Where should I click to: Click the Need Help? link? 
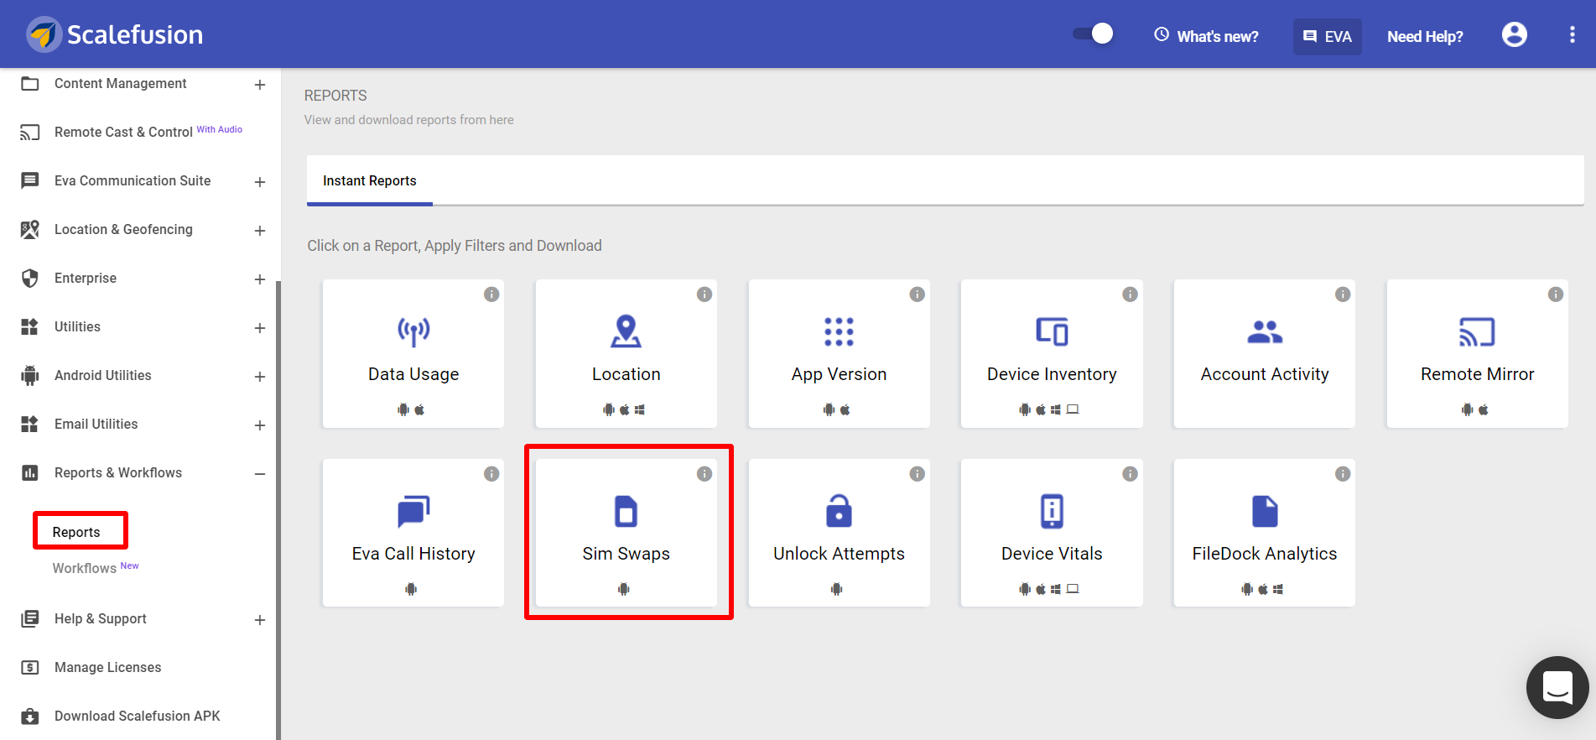[x=1425, y=36]
